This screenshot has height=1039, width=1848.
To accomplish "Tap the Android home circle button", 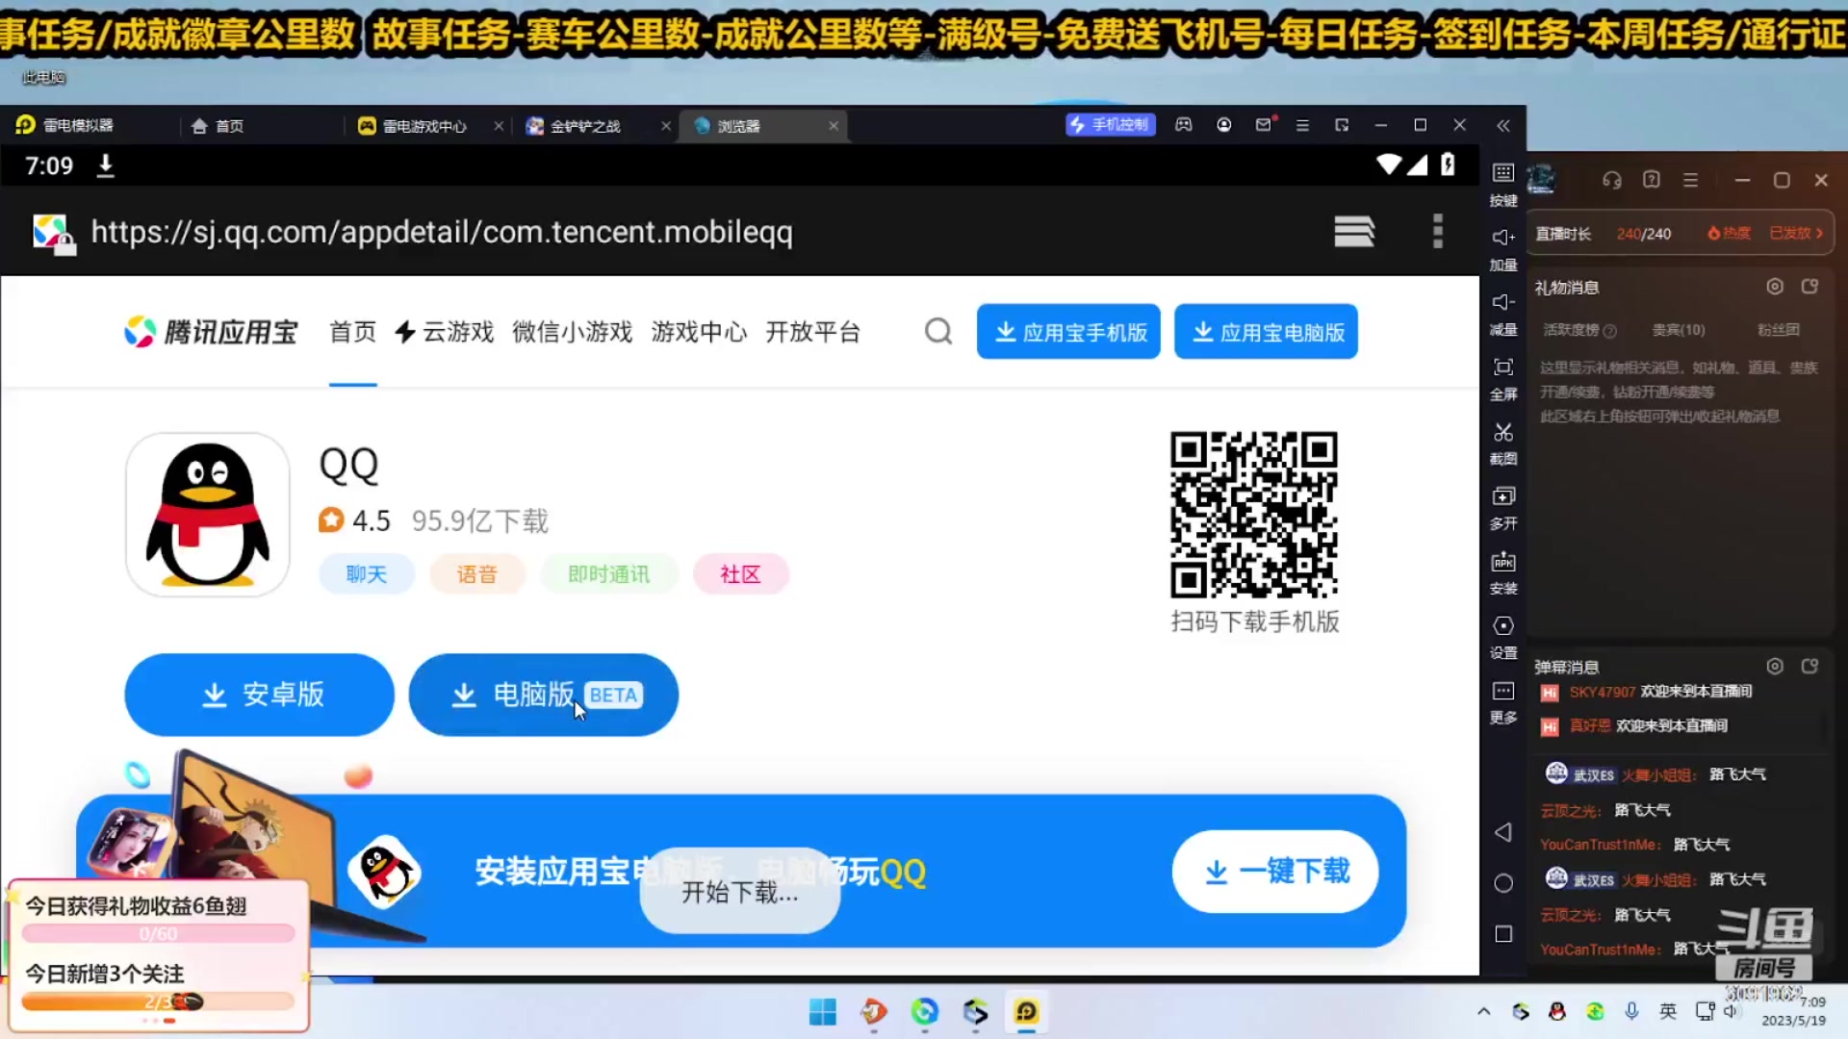I will (x=1503, y=883).
